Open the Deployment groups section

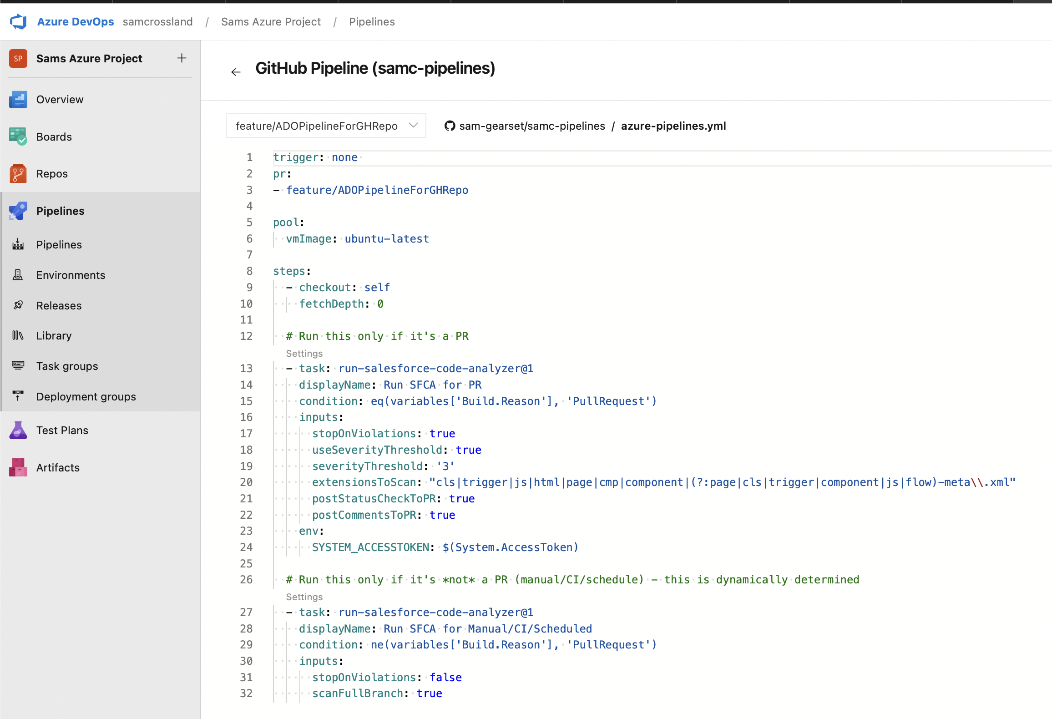click(x=86, y=396)
